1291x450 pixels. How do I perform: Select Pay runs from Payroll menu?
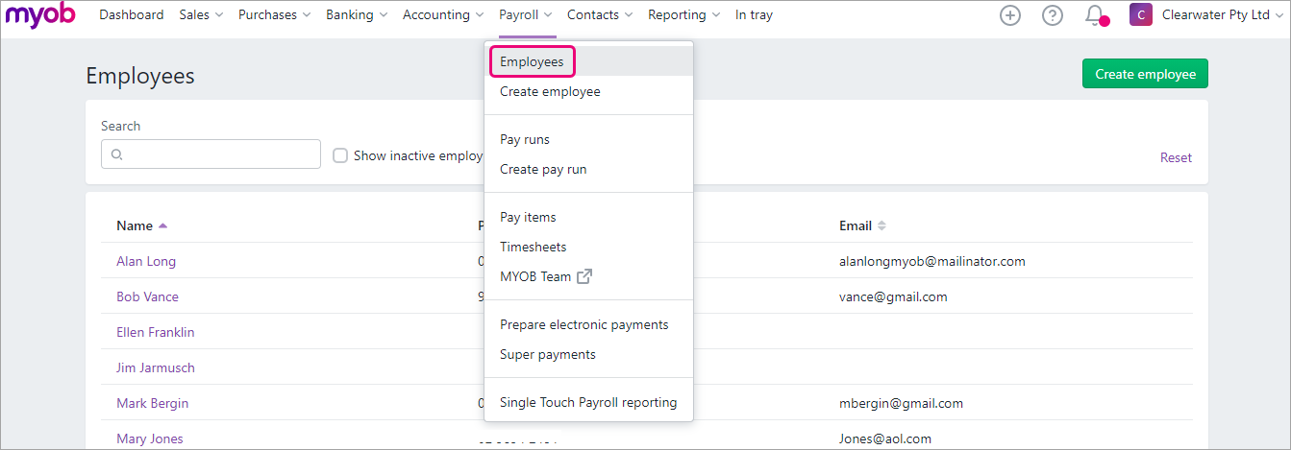(525, 139)
